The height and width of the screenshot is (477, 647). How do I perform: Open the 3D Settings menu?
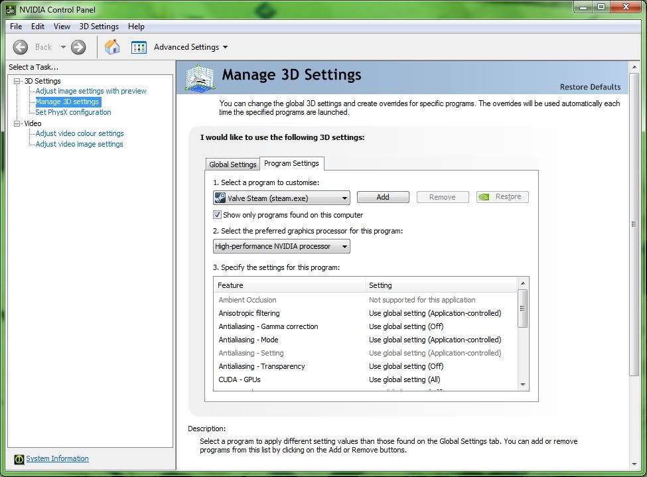click(x=99, y=27)
